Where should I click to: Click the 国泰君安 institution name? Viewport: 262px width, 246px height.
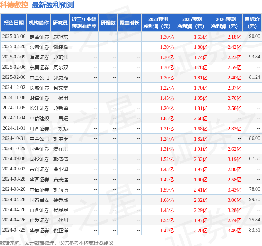point(39,200)
